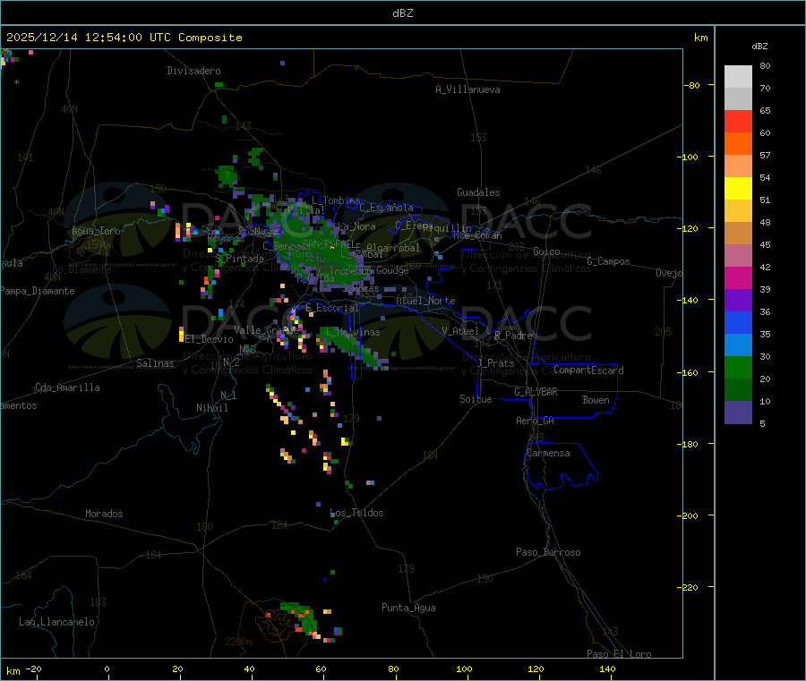
Task: Click the Los_Toldos map label
Action: coord(356,513)
